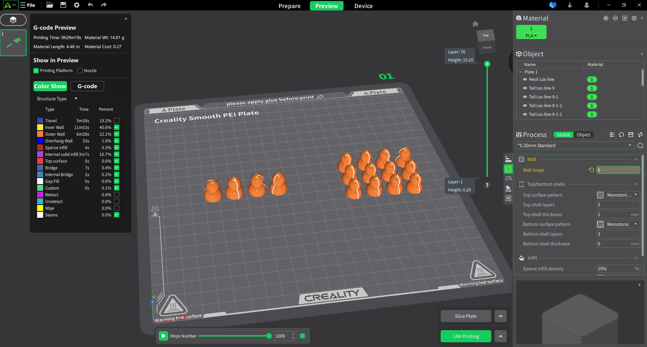Image resolution: width=647 pixels, height=347 pixels.
Task: Select plate 1 thumbnail
Action: [x=13, y=42]
